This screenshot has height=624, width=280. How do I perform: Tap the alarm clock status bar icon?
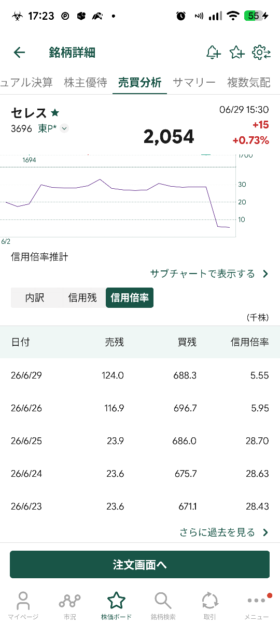[181, 16]
